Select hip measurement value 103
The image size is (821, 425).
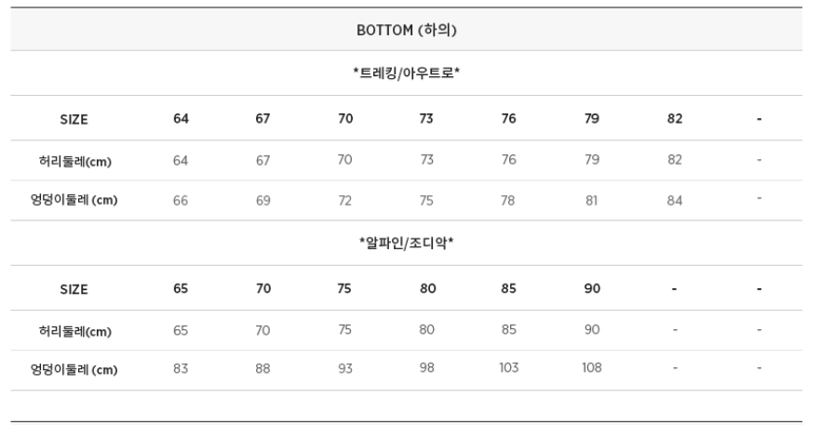tap(509, 368)
